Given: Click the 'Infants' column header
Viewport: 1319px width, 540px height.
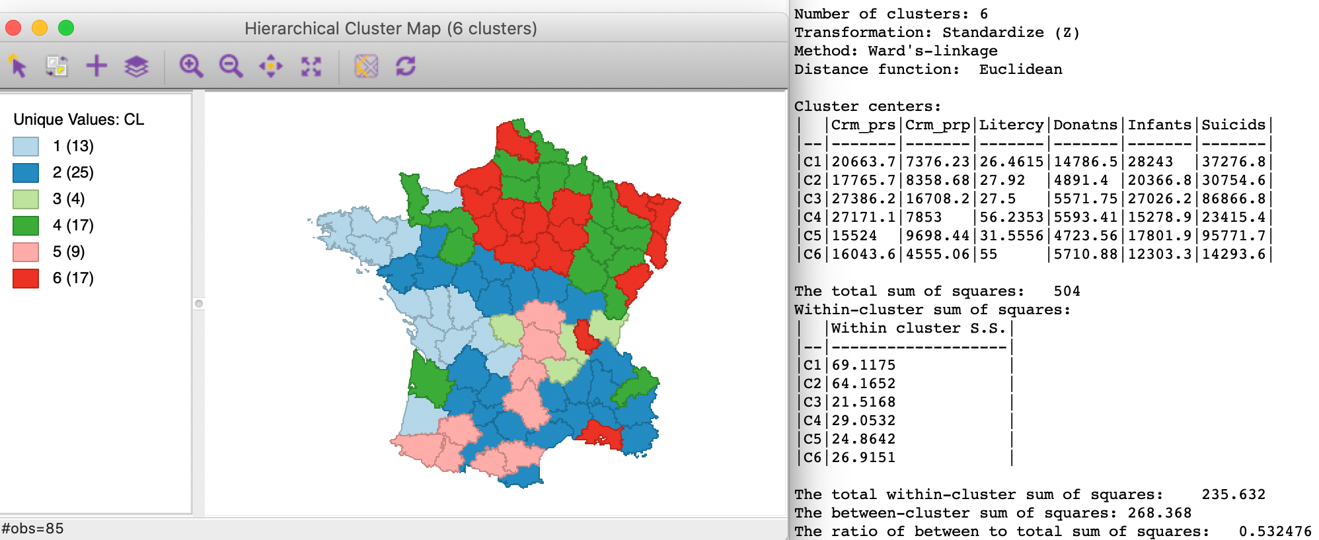Looking at the screenshot, I should 1159,125.
